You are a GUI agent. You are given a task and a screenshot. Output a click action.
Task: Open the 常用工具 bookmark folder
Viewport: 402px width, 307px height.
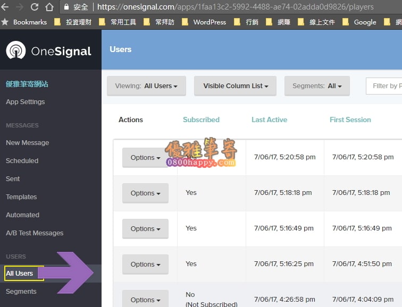point(118,22)
